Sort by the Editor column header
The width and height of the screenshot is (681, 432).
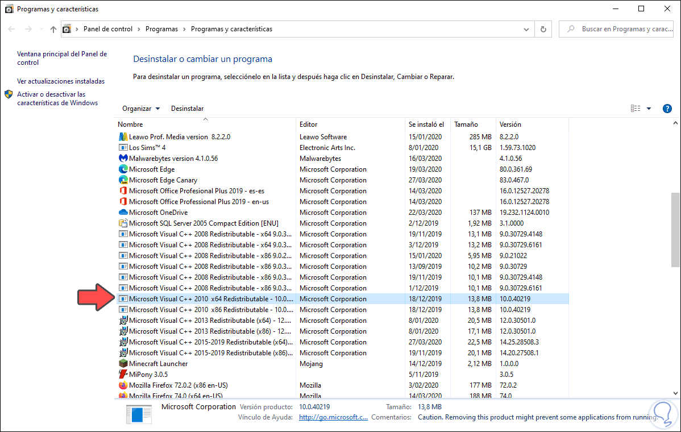tap(350, 124)
